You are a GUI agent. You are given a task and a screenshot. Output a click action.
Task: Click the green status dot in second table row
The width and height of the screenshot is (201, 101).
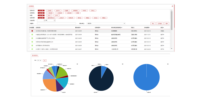32,35
